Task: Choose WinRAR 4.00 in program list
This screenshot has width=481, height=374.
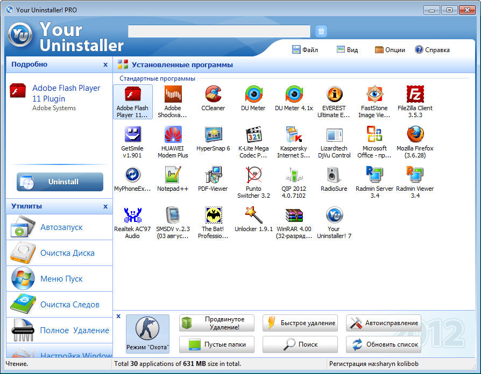Action: (x=294, y=216)
